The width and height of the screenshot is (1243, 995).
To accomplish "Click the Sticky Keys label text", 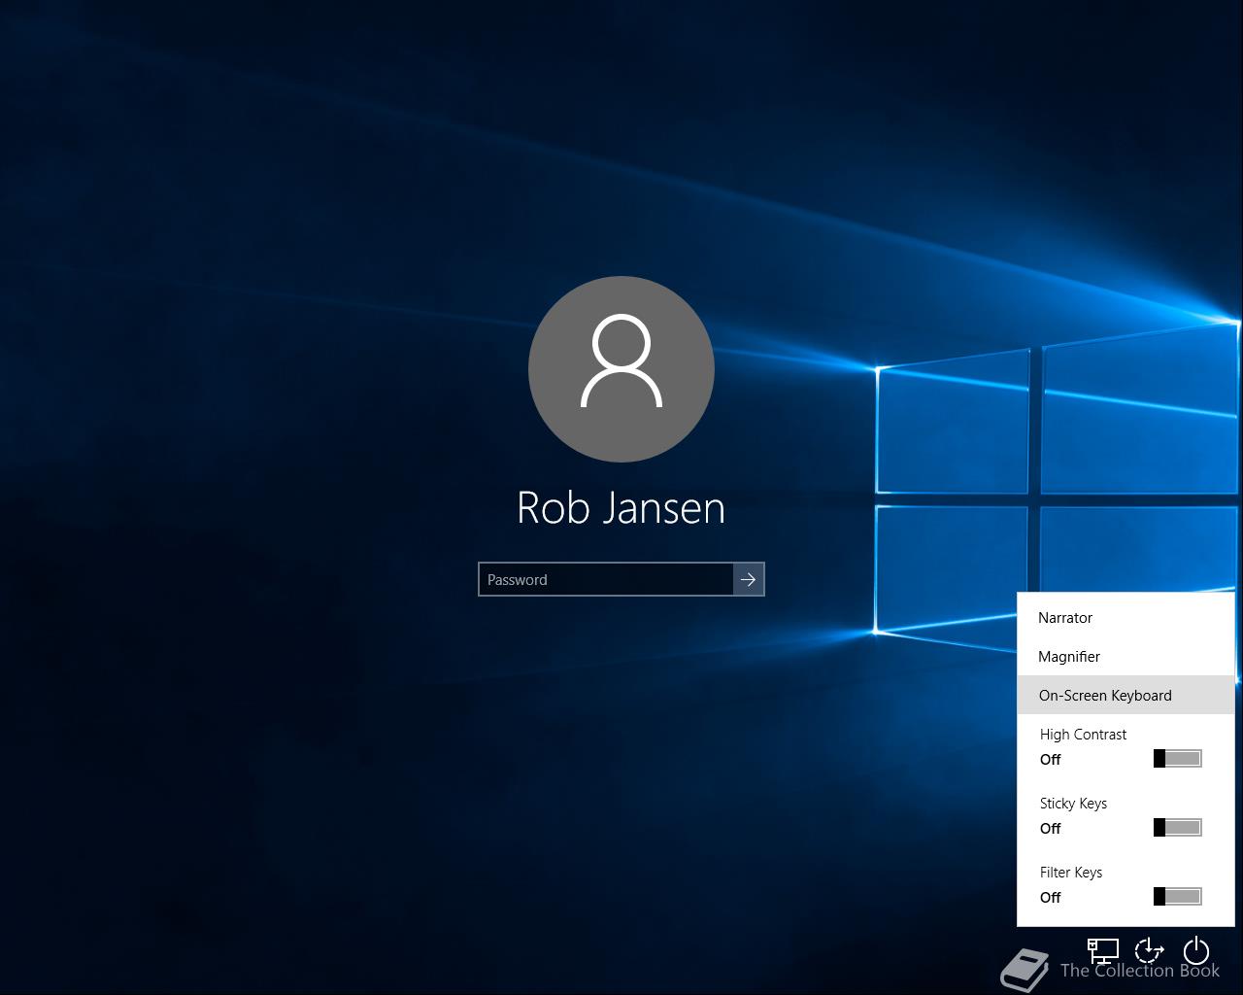I will tap(1073, 804).
